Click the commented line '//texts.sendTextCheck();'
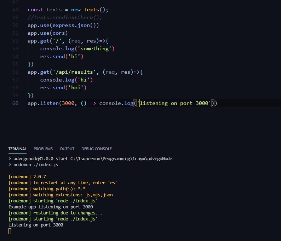The image size is (281, 241). [65, 18]
